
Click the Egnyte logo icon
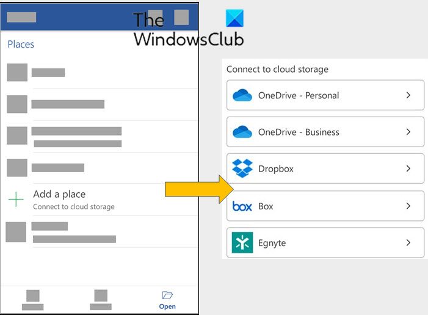coord(242,243)
